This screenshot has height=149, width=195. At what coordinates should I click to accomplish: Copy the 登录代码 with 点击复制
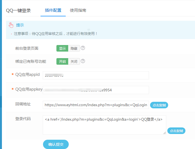point(176,131)
